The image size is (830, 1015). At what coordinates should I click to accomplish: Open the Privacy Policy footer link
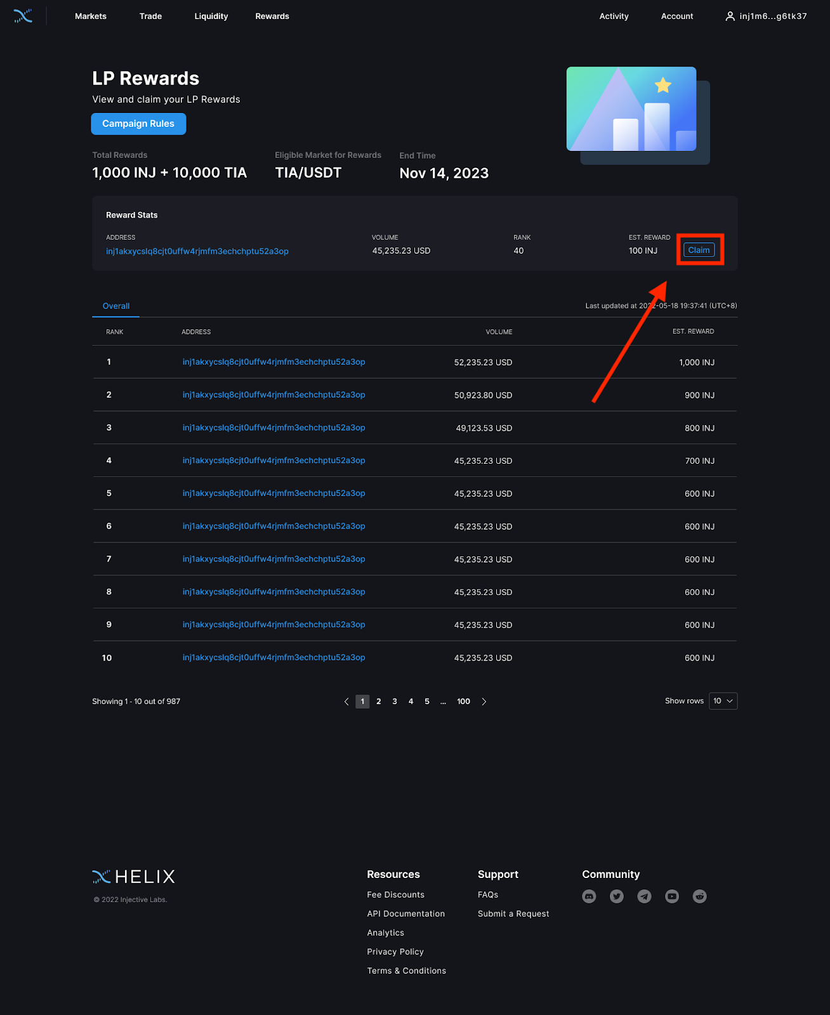pos(395,952)
